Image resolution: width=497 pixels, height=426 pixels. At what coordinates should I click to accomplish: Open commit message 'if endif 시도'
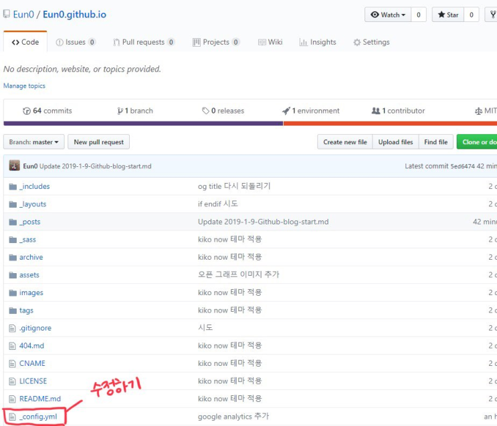(218, 204)
